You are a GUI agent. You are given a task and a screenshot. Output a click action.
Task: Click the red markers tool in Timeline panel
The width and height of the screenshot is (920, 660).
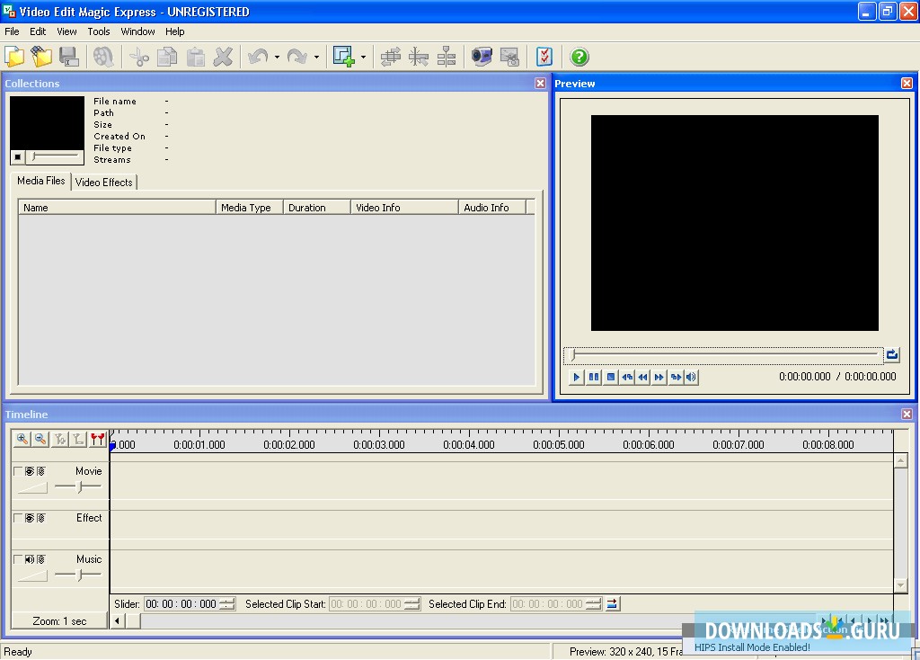click(x=97, y=438)
